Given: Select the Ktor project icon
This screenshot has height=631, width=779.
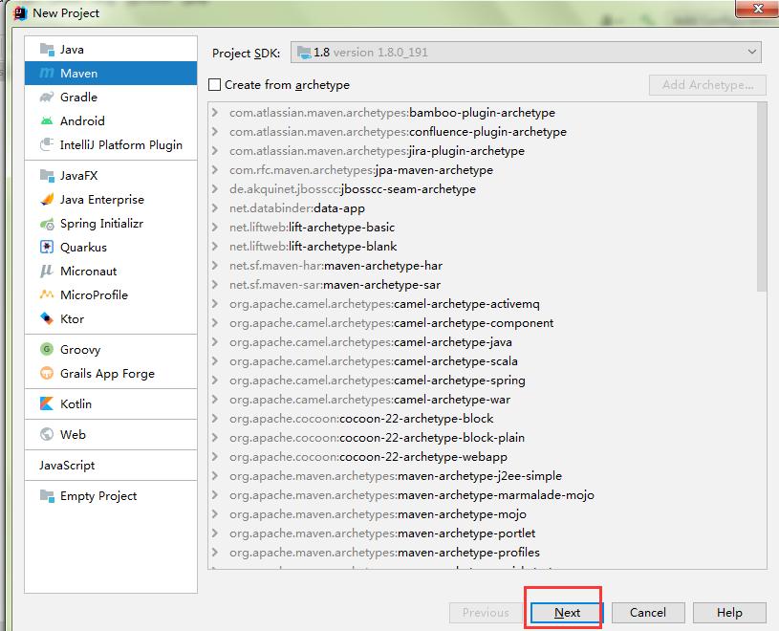Looking at the screenshot, I should click(47, 319).
